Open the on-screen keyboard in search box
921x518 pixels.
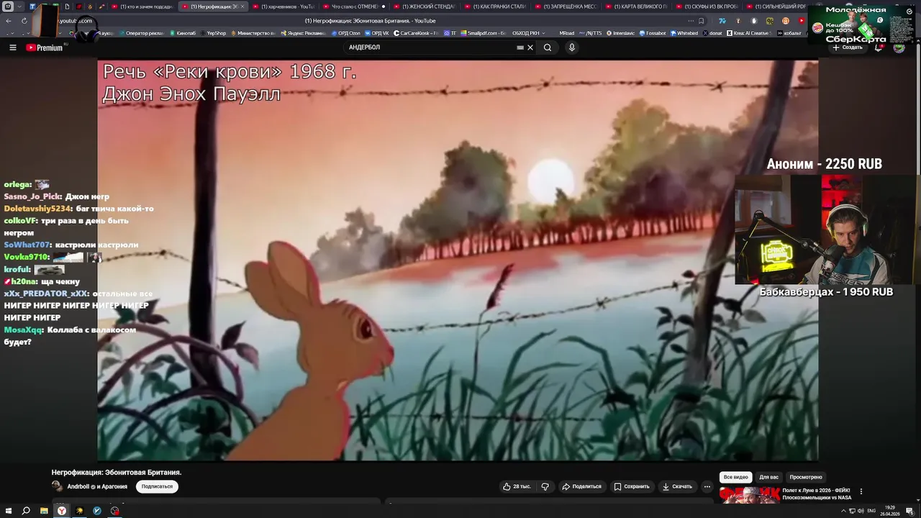[520, 47]
